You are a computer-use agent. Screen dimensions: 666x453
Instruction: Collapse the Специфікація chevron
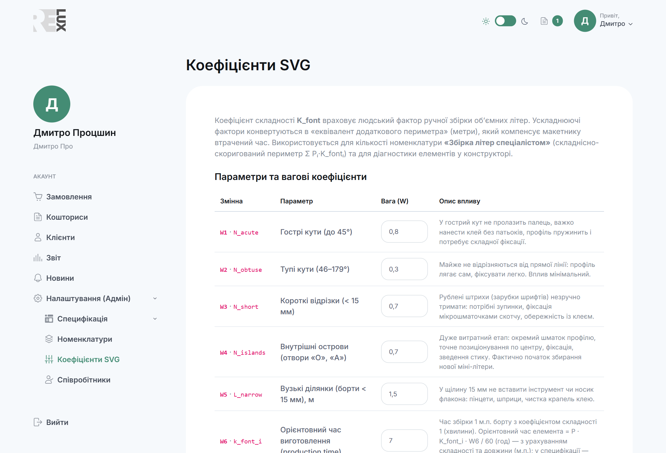155,319
